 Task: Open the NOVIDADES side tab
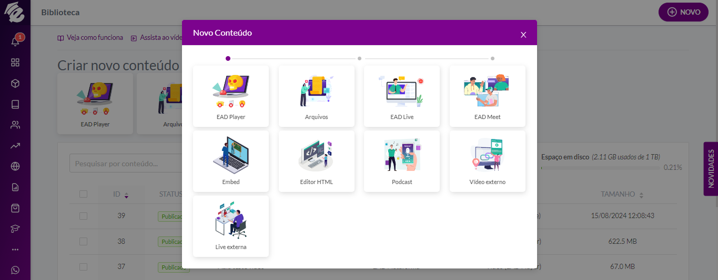[711, 169]
